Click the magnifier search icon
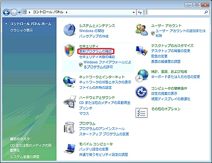Image resolution: width=212 pixels, height=163 pixels. pos(206,12)
